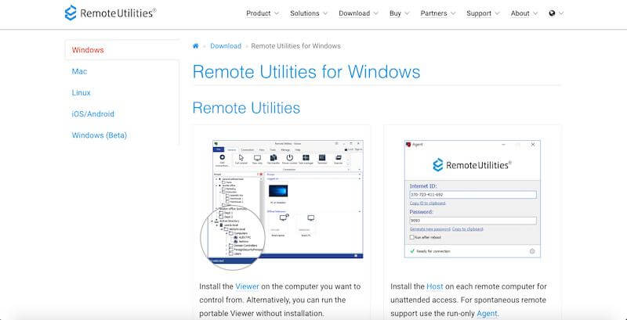Expand the Solutions menu
This screenshot has width=627, height=320.
point(309,13)
